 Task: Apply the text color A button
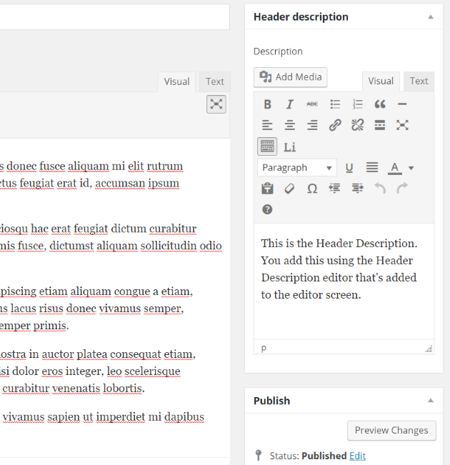395,168
